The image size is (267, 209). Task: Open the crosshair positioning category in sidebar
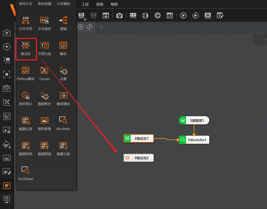(x=7, y=47)
